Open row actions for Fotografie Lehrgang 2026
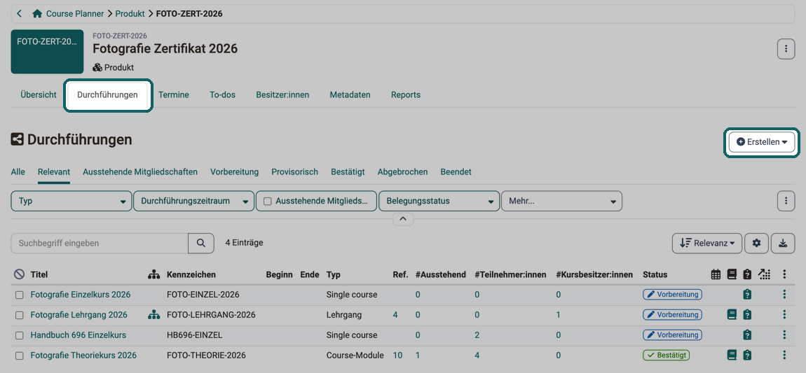Image resolution: width=806 pixels, height=373 pixels. point(784,314)
